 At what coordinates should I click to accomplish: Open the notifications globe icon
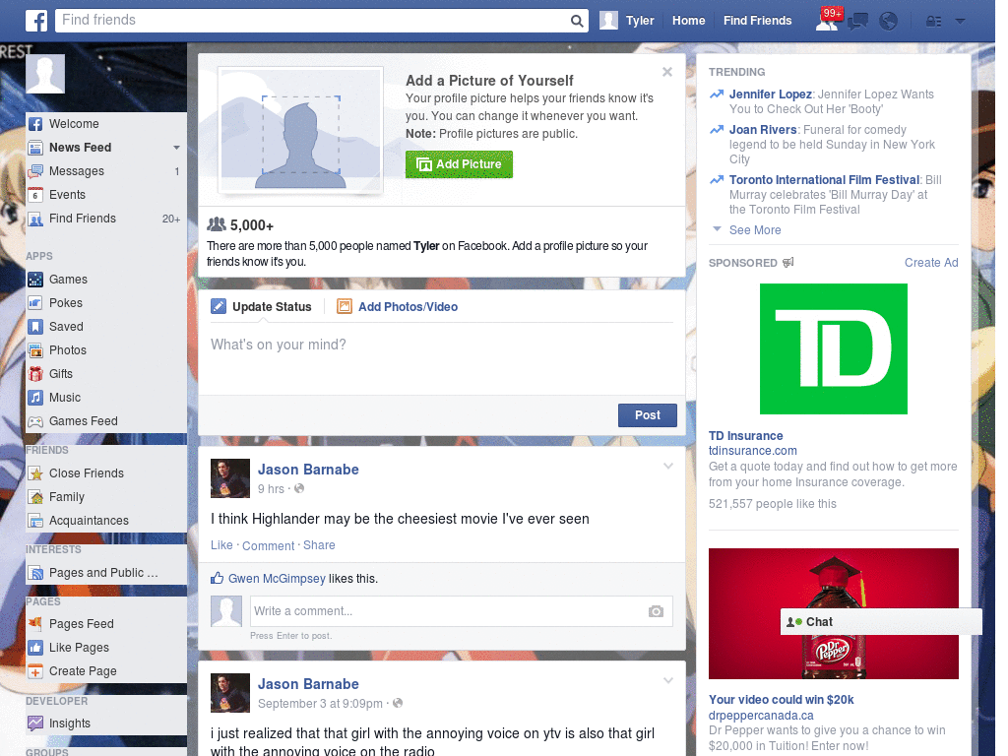[888, 22]
